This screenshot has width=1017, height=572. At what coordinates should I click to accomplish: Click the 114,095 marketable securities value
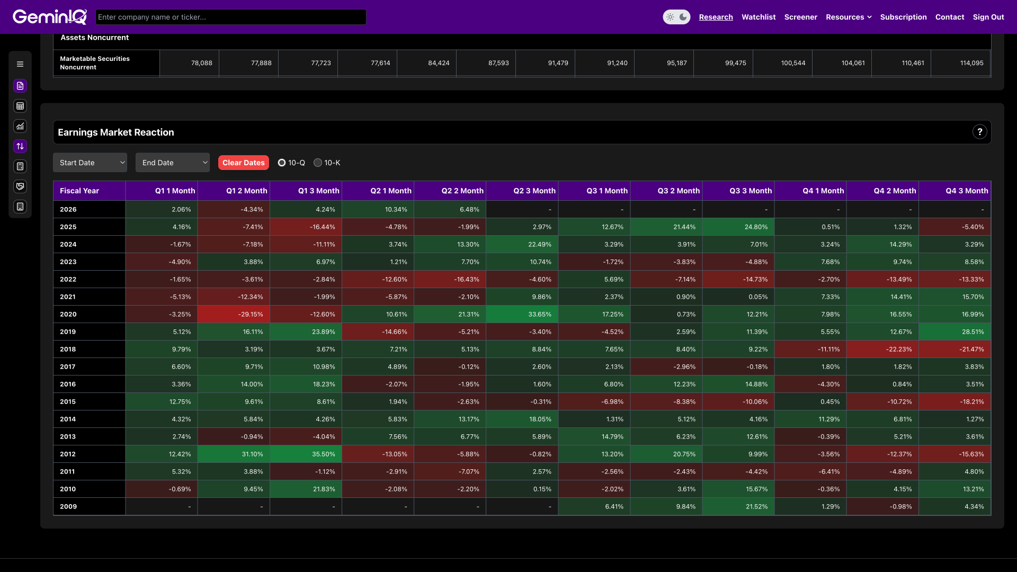click(960, 63)
